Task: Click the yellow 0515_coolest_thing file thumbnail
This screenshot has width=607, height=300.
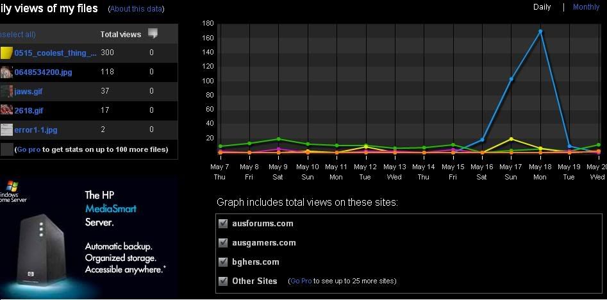Action: 6,53
